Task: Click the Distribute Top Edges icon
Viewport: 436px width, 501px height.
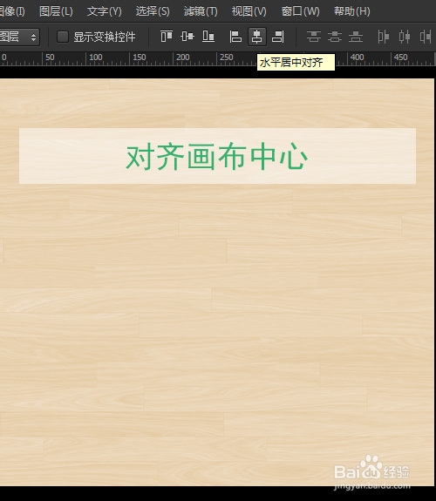Action: tap(314, 37)
